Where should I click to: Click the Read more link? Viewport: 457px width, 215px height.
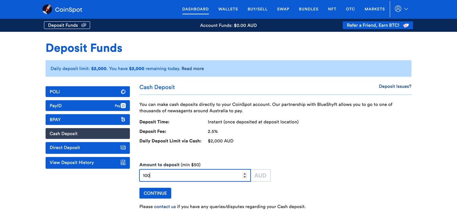click(193, 69)
